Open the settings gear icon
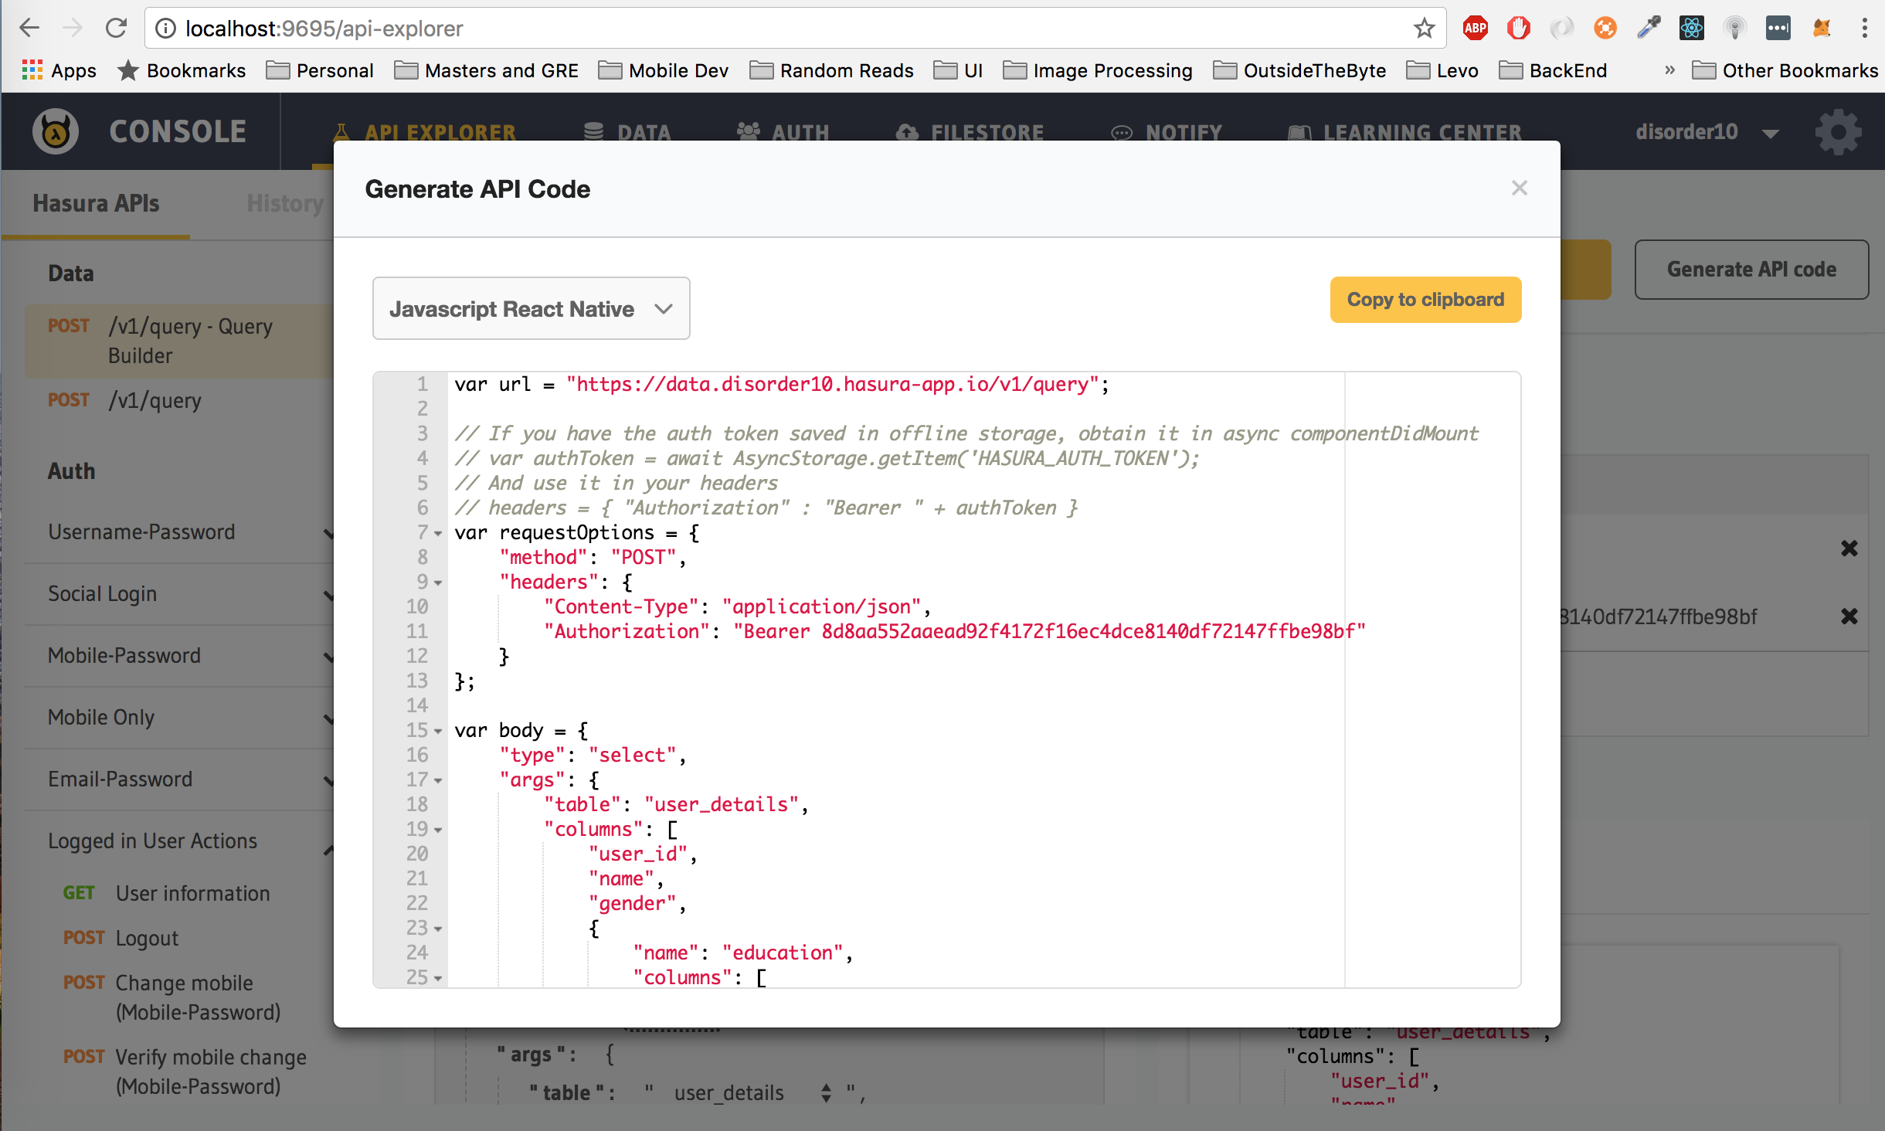The height and width of the screenshot is (1131, 1885). [x=1838, y=132]
